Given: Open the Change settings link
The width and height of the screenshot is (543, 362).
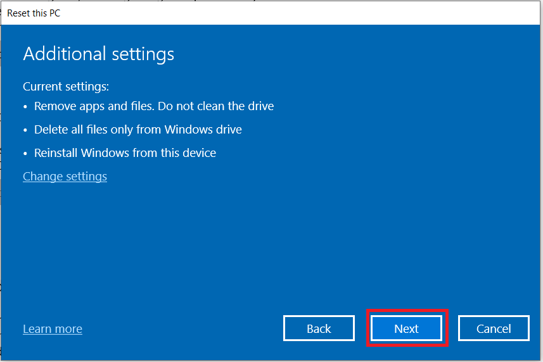Looking at the screenshot, I should tap(65, 177).
